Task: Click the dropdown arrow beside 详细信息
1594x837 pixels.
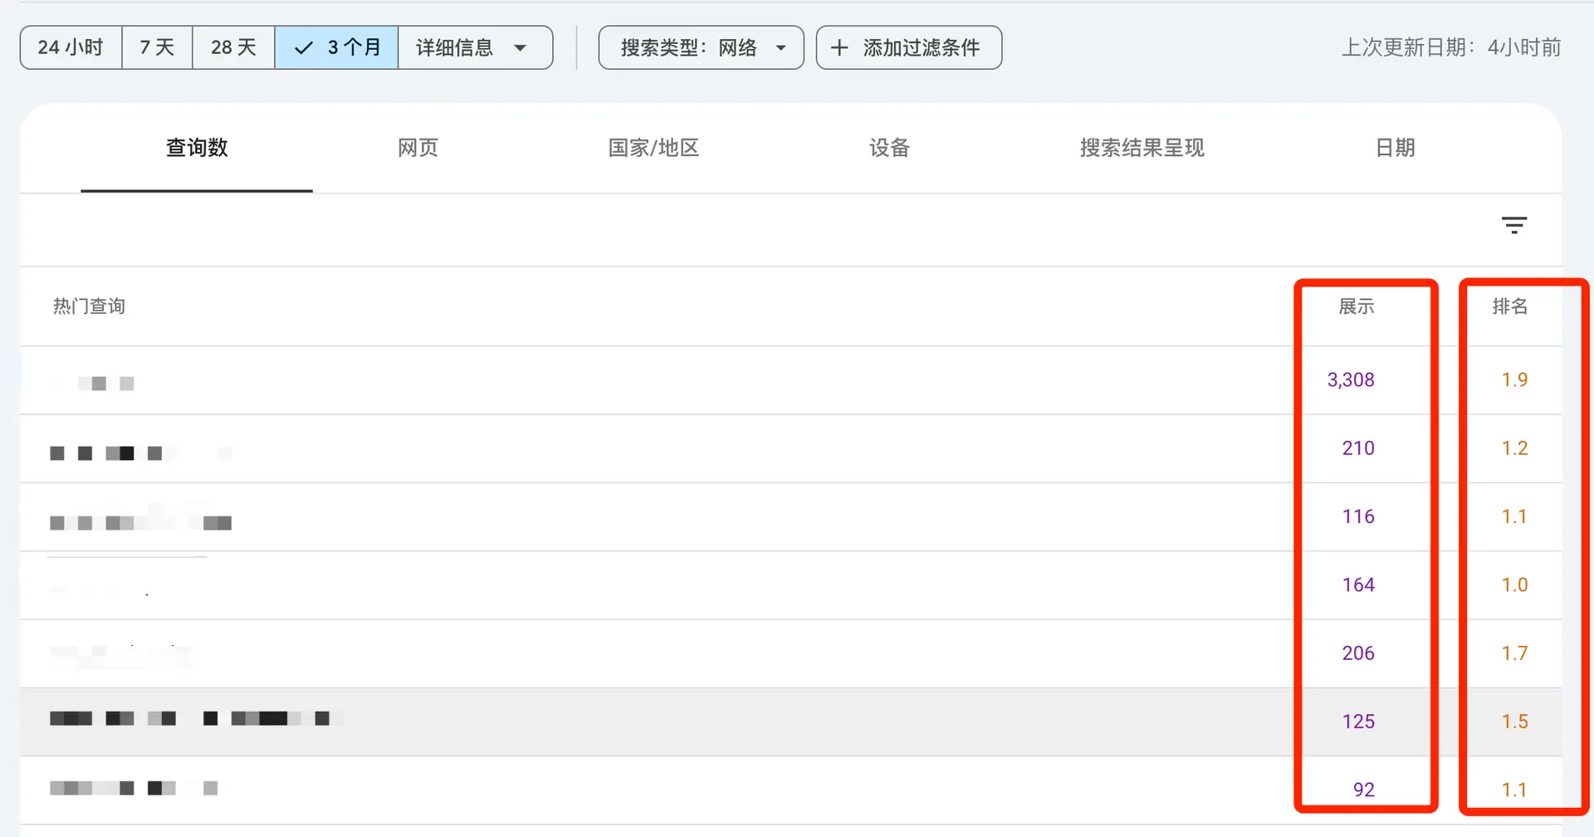Action: point(521,48)
